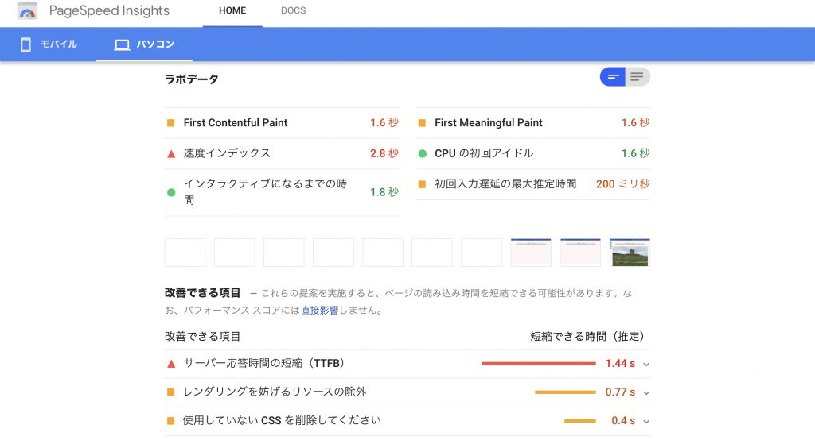Expand レンダリングを妨げるリソースの除外 details chevron
Viewport: 815px width, 444px height.
tap(646, 392)
